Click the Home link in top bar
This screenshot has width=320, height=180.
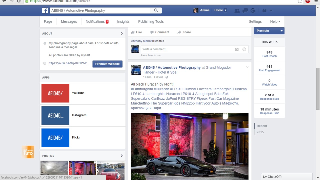pos(218,10)
